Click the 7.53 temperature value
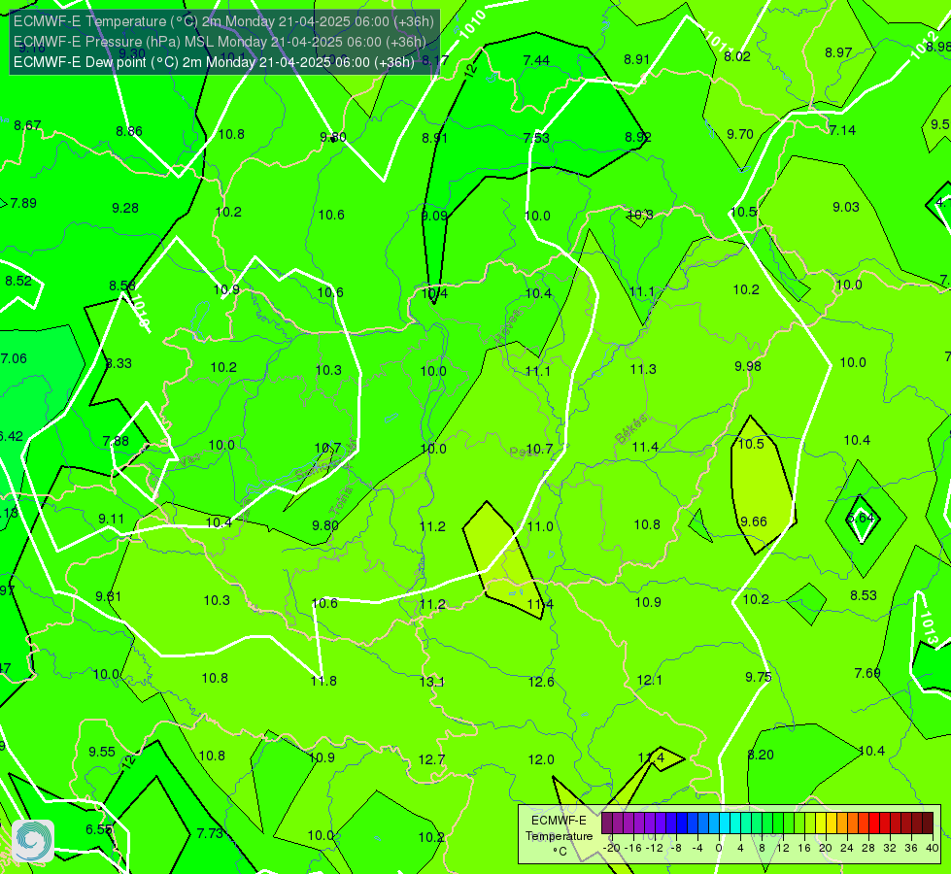 pyautogui.click(x=536, y=138)
